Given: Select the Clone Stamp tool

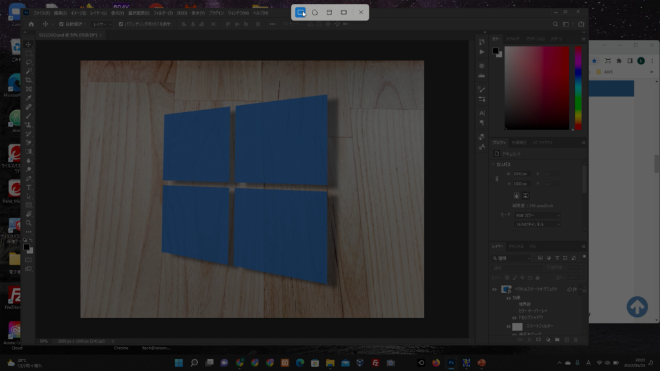Looking at the screenshot, I should [28, 125].
